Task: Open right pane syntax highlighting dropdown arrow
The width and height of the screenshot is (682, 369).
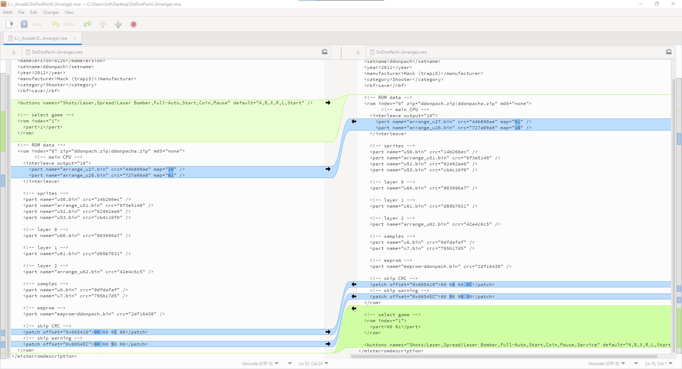Action: tap(636, 363)
